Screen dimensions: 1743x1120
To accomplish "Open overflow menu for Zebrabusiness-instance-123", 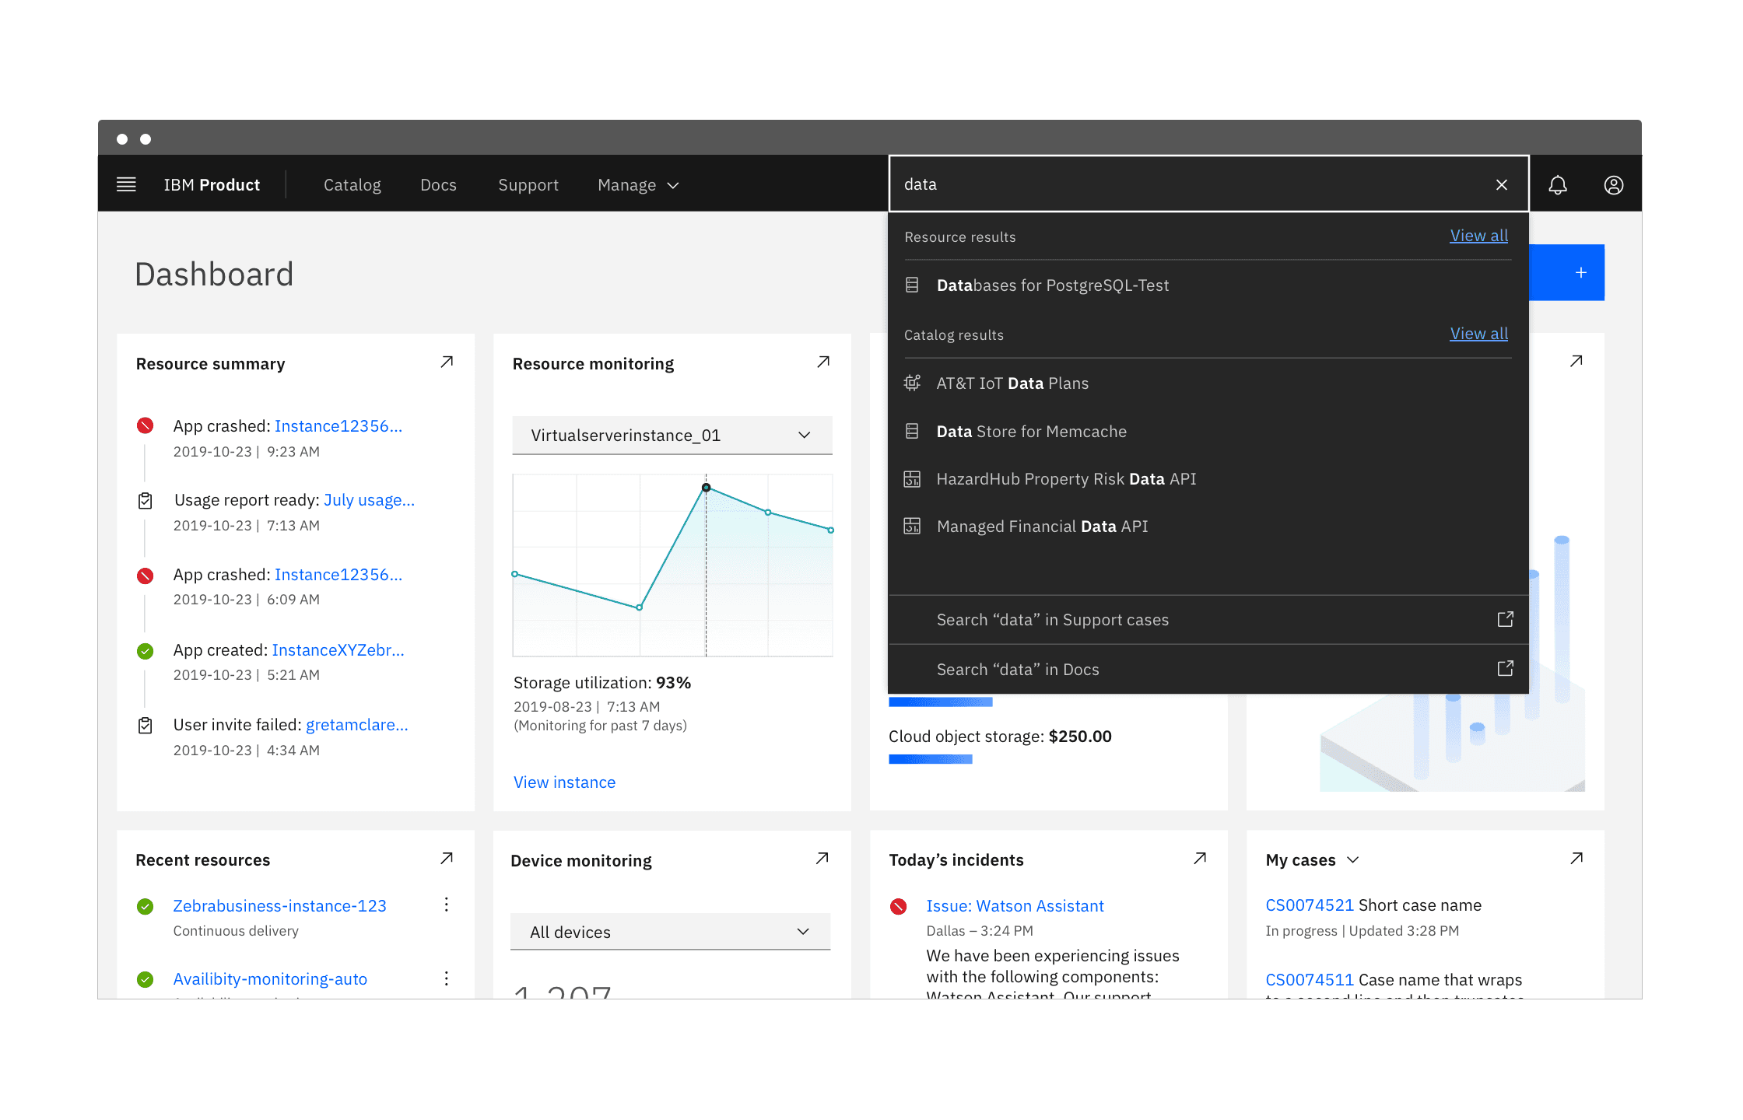I will [x=447, y=905].
